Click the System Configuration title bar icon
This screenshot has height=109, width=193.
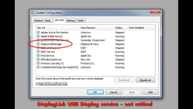(x=33, y=13)
